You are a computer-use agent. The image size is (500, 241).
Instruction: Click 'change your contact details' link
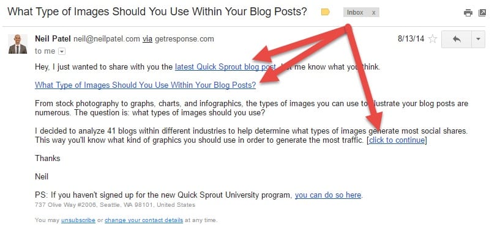click(144, 220)
